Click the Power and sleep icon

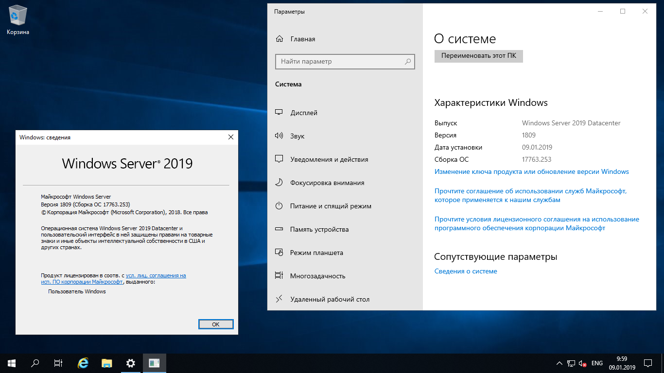[279, 206]
